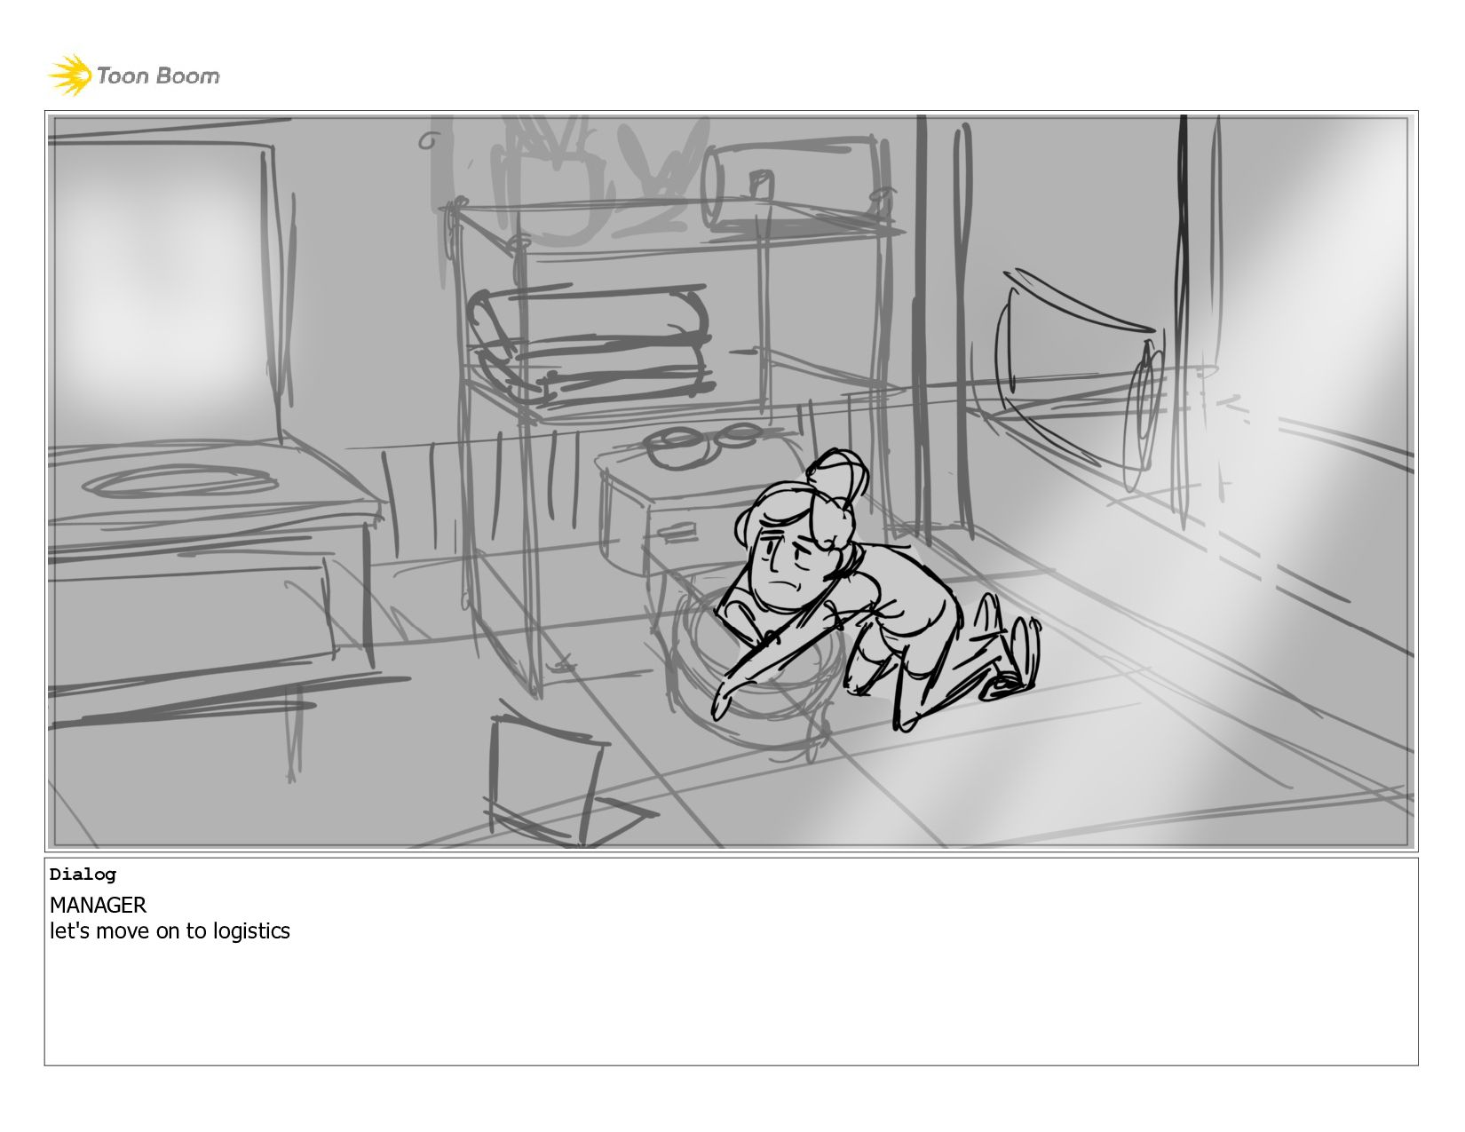The width and height of the screenshot is (1465, 1132).
Task: Click the "Dialog" heading label
Action: (83, 875)
